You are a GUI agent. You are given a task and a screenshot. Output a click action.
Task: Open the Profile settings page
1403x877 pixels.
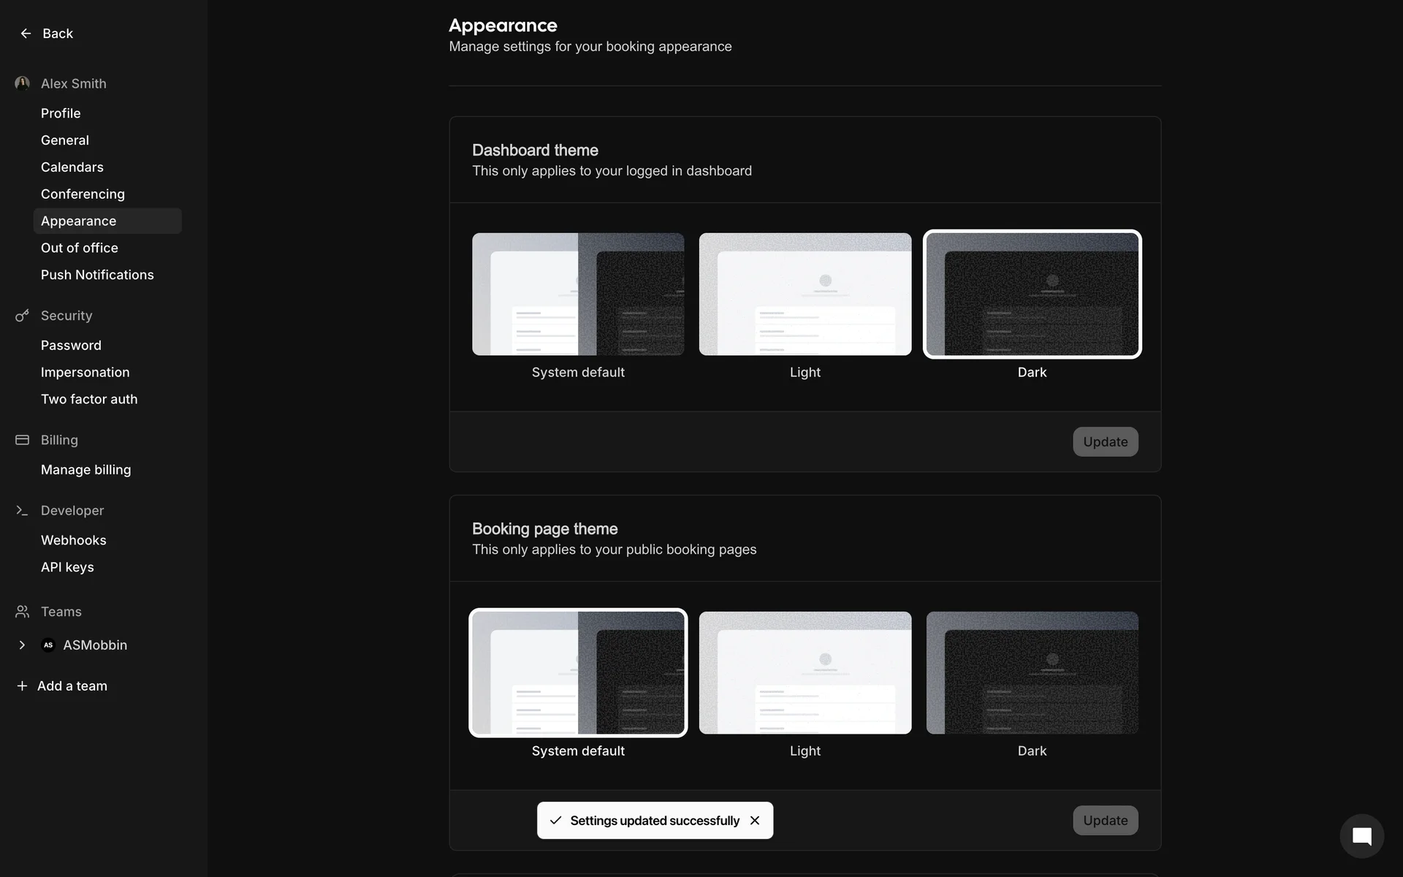(x=61, y=113)
